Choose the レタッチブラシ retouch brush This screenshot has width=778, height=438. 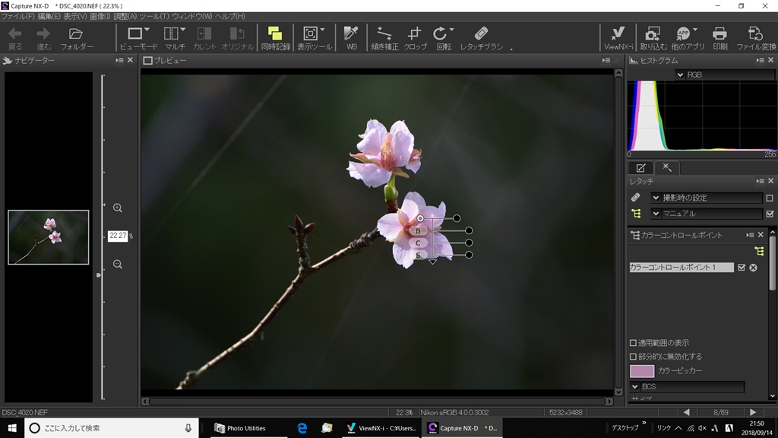click(x=481, y=38)
